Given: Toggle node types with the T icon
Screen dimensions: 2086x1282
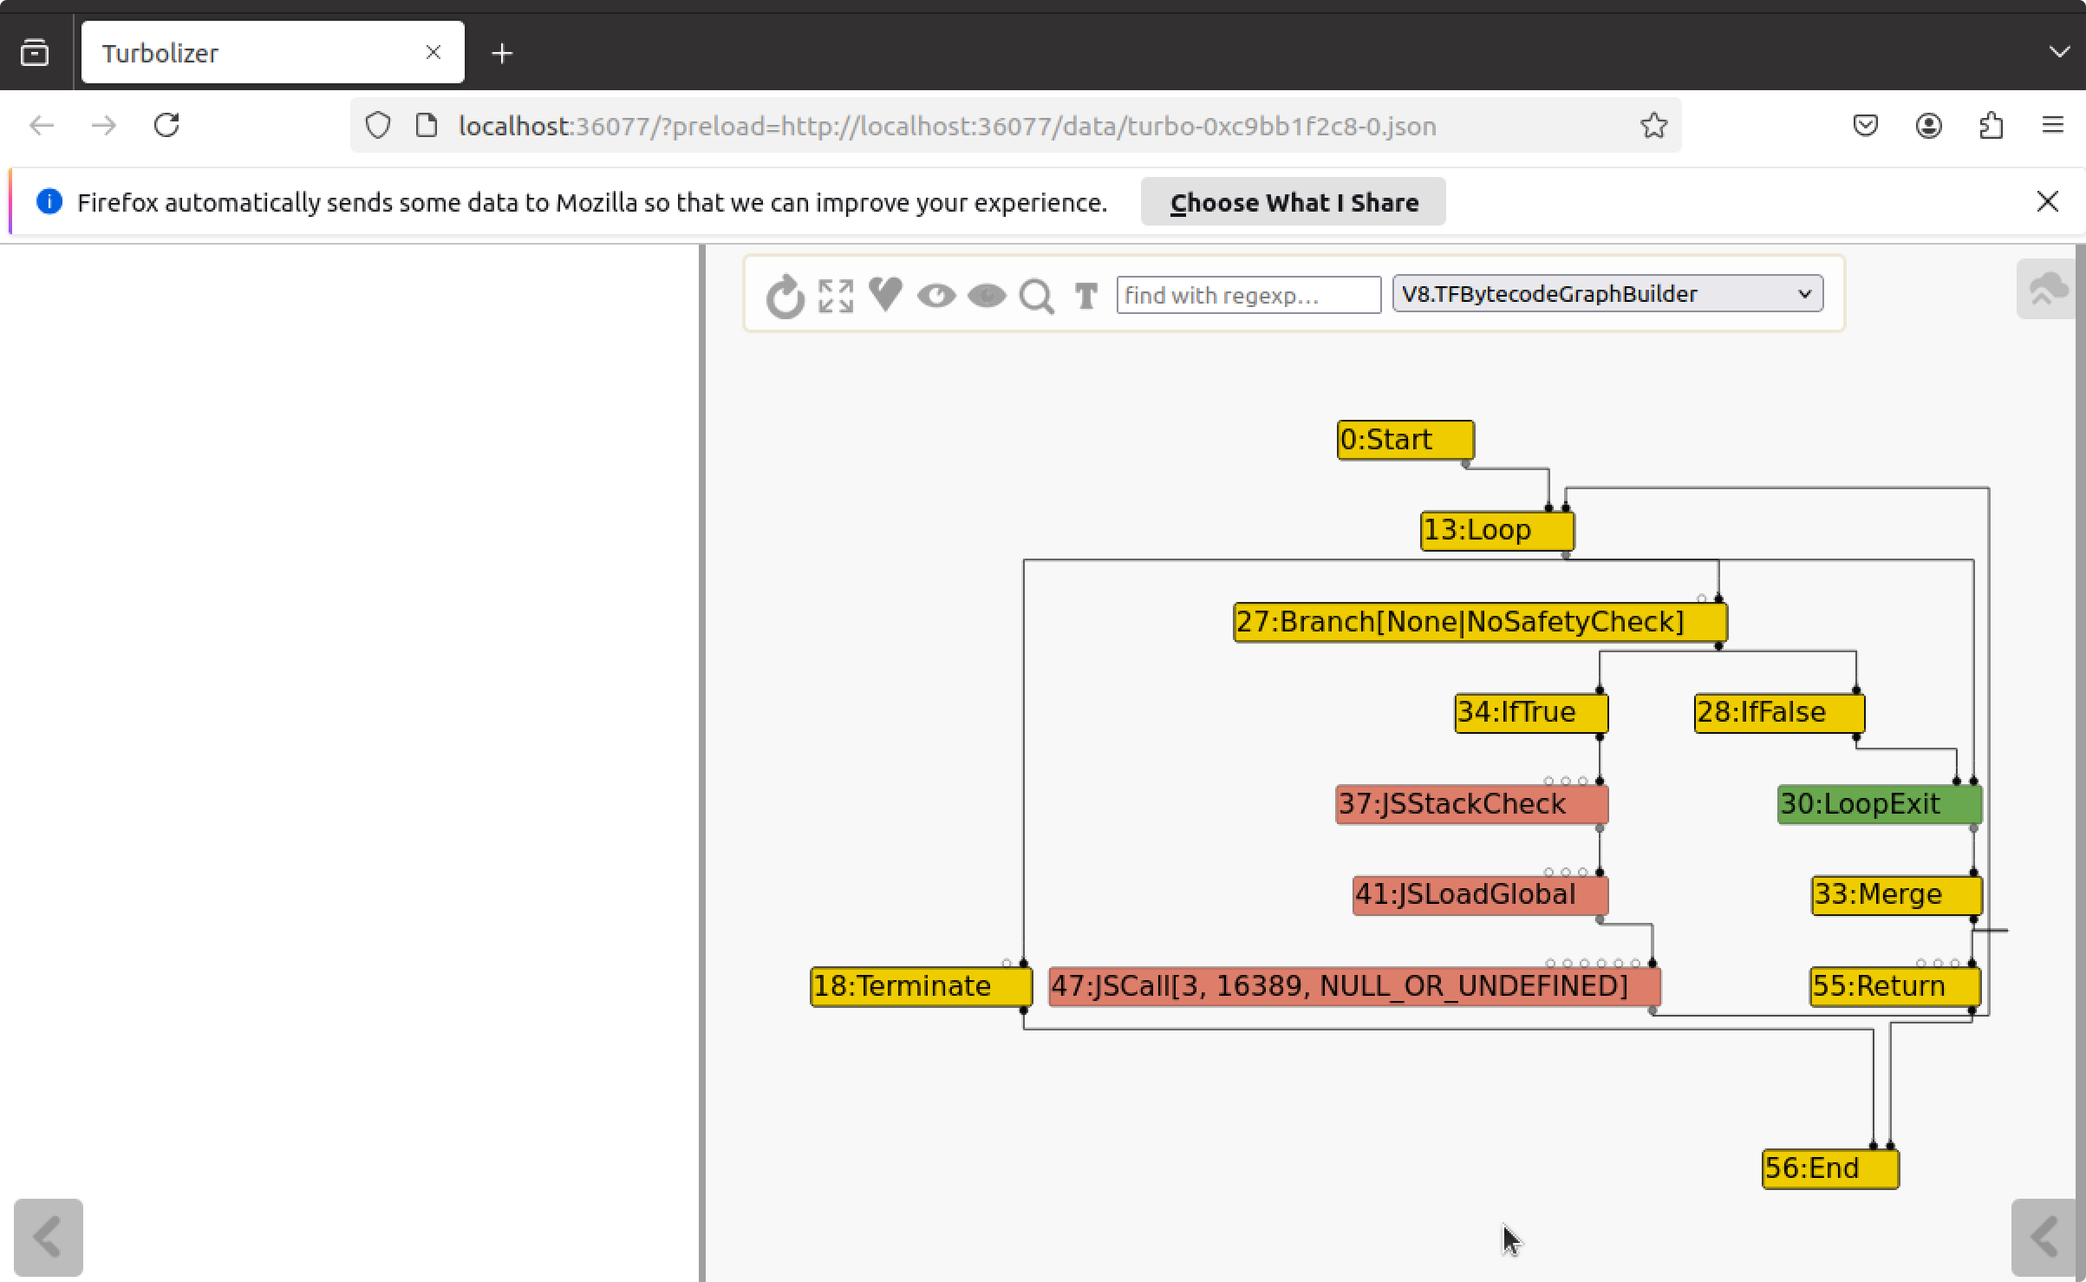Looking at the screenshot, I should pyautogui.click(x=1086, y=296).
